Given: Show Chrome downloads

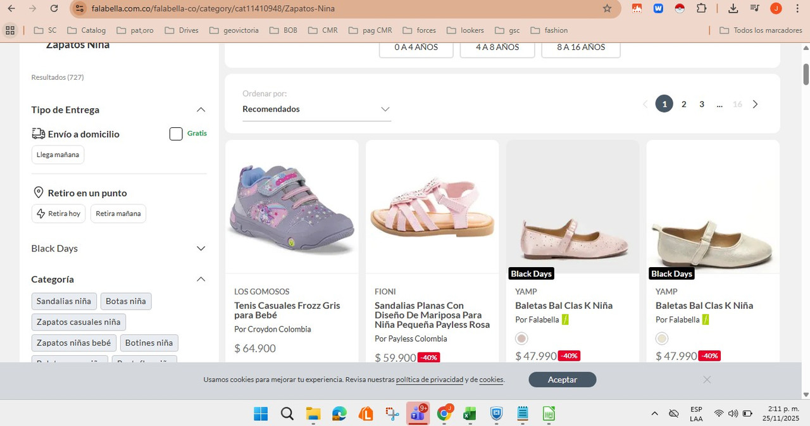Looking at the screenshot, I should pos(733,8).
